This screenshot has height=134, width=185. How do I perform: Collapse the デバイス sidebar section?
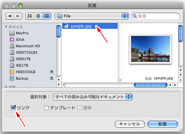[6, 27]
